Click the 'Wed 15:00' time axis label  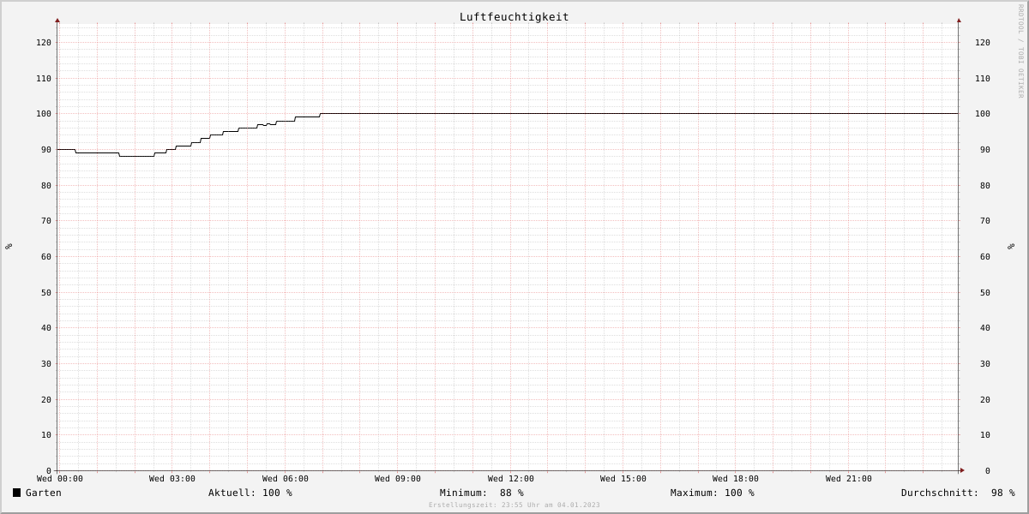623,479
